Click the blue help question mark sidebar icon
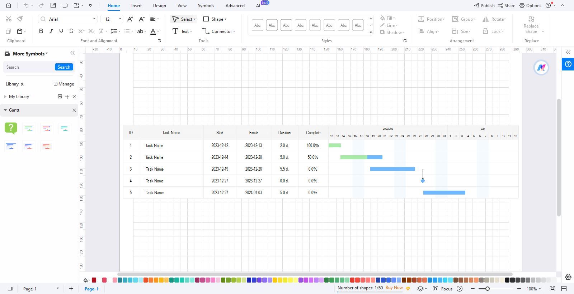Image resolution: width=574 pixels, height=294 pixels. [568, 64]
